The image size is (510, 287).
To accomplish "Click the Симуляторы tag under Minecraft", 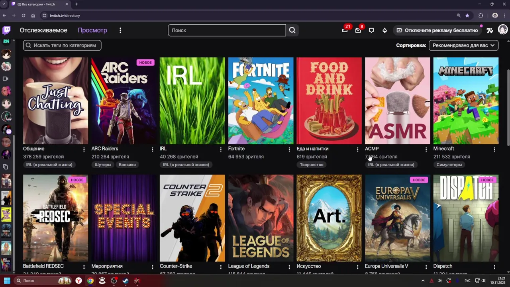I will coord(449,165).
